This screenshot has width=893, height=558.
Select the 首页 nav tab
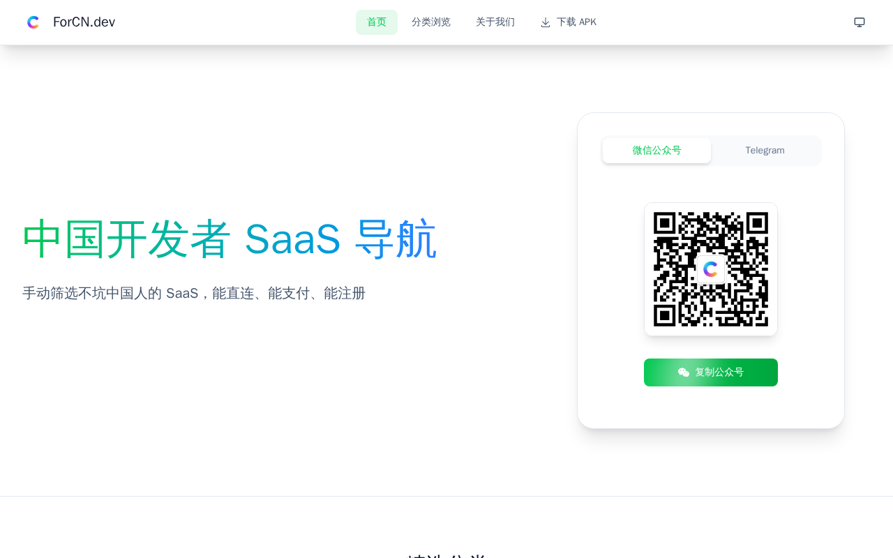tap(377, 22)
